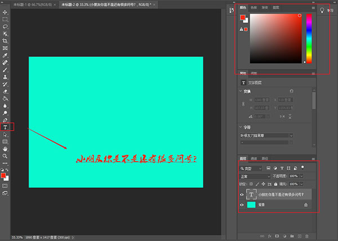Select the Background layer thumbnail

pos(251,205)
